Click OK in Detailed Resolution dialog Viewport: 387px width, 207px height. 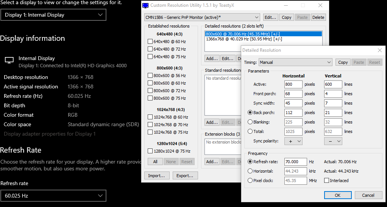[337, 195]
